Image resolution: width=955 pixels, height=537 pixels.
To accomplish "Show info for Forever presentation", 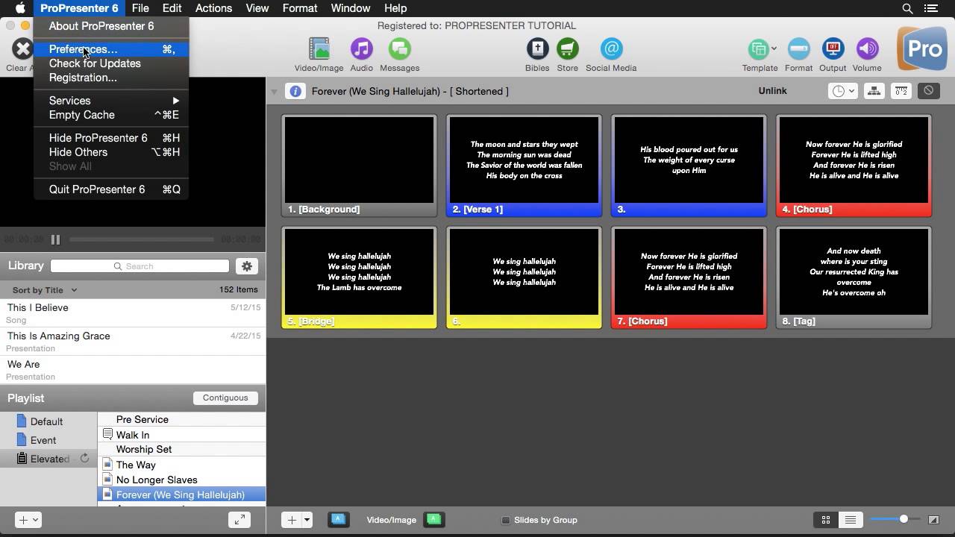I will [x=295, y=91].
